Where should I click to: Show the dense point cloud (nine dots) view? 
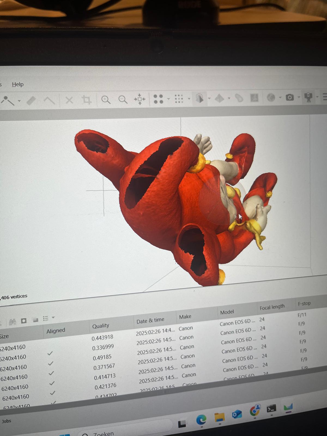pyautogui.click(x=179, y=99)
